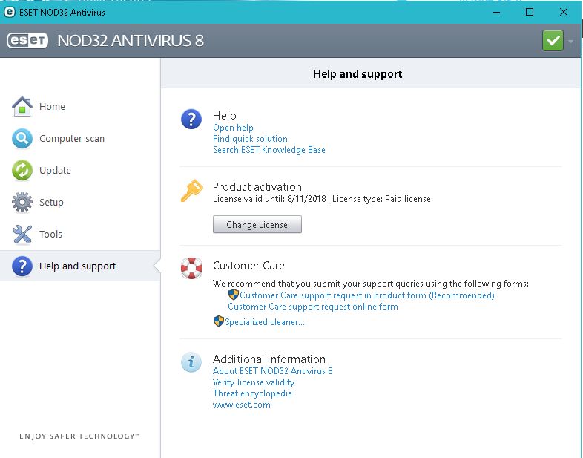The height and width of the screenshot is (458, 583).
Task: Click Verify license validity link
Action: pos(253,382)
